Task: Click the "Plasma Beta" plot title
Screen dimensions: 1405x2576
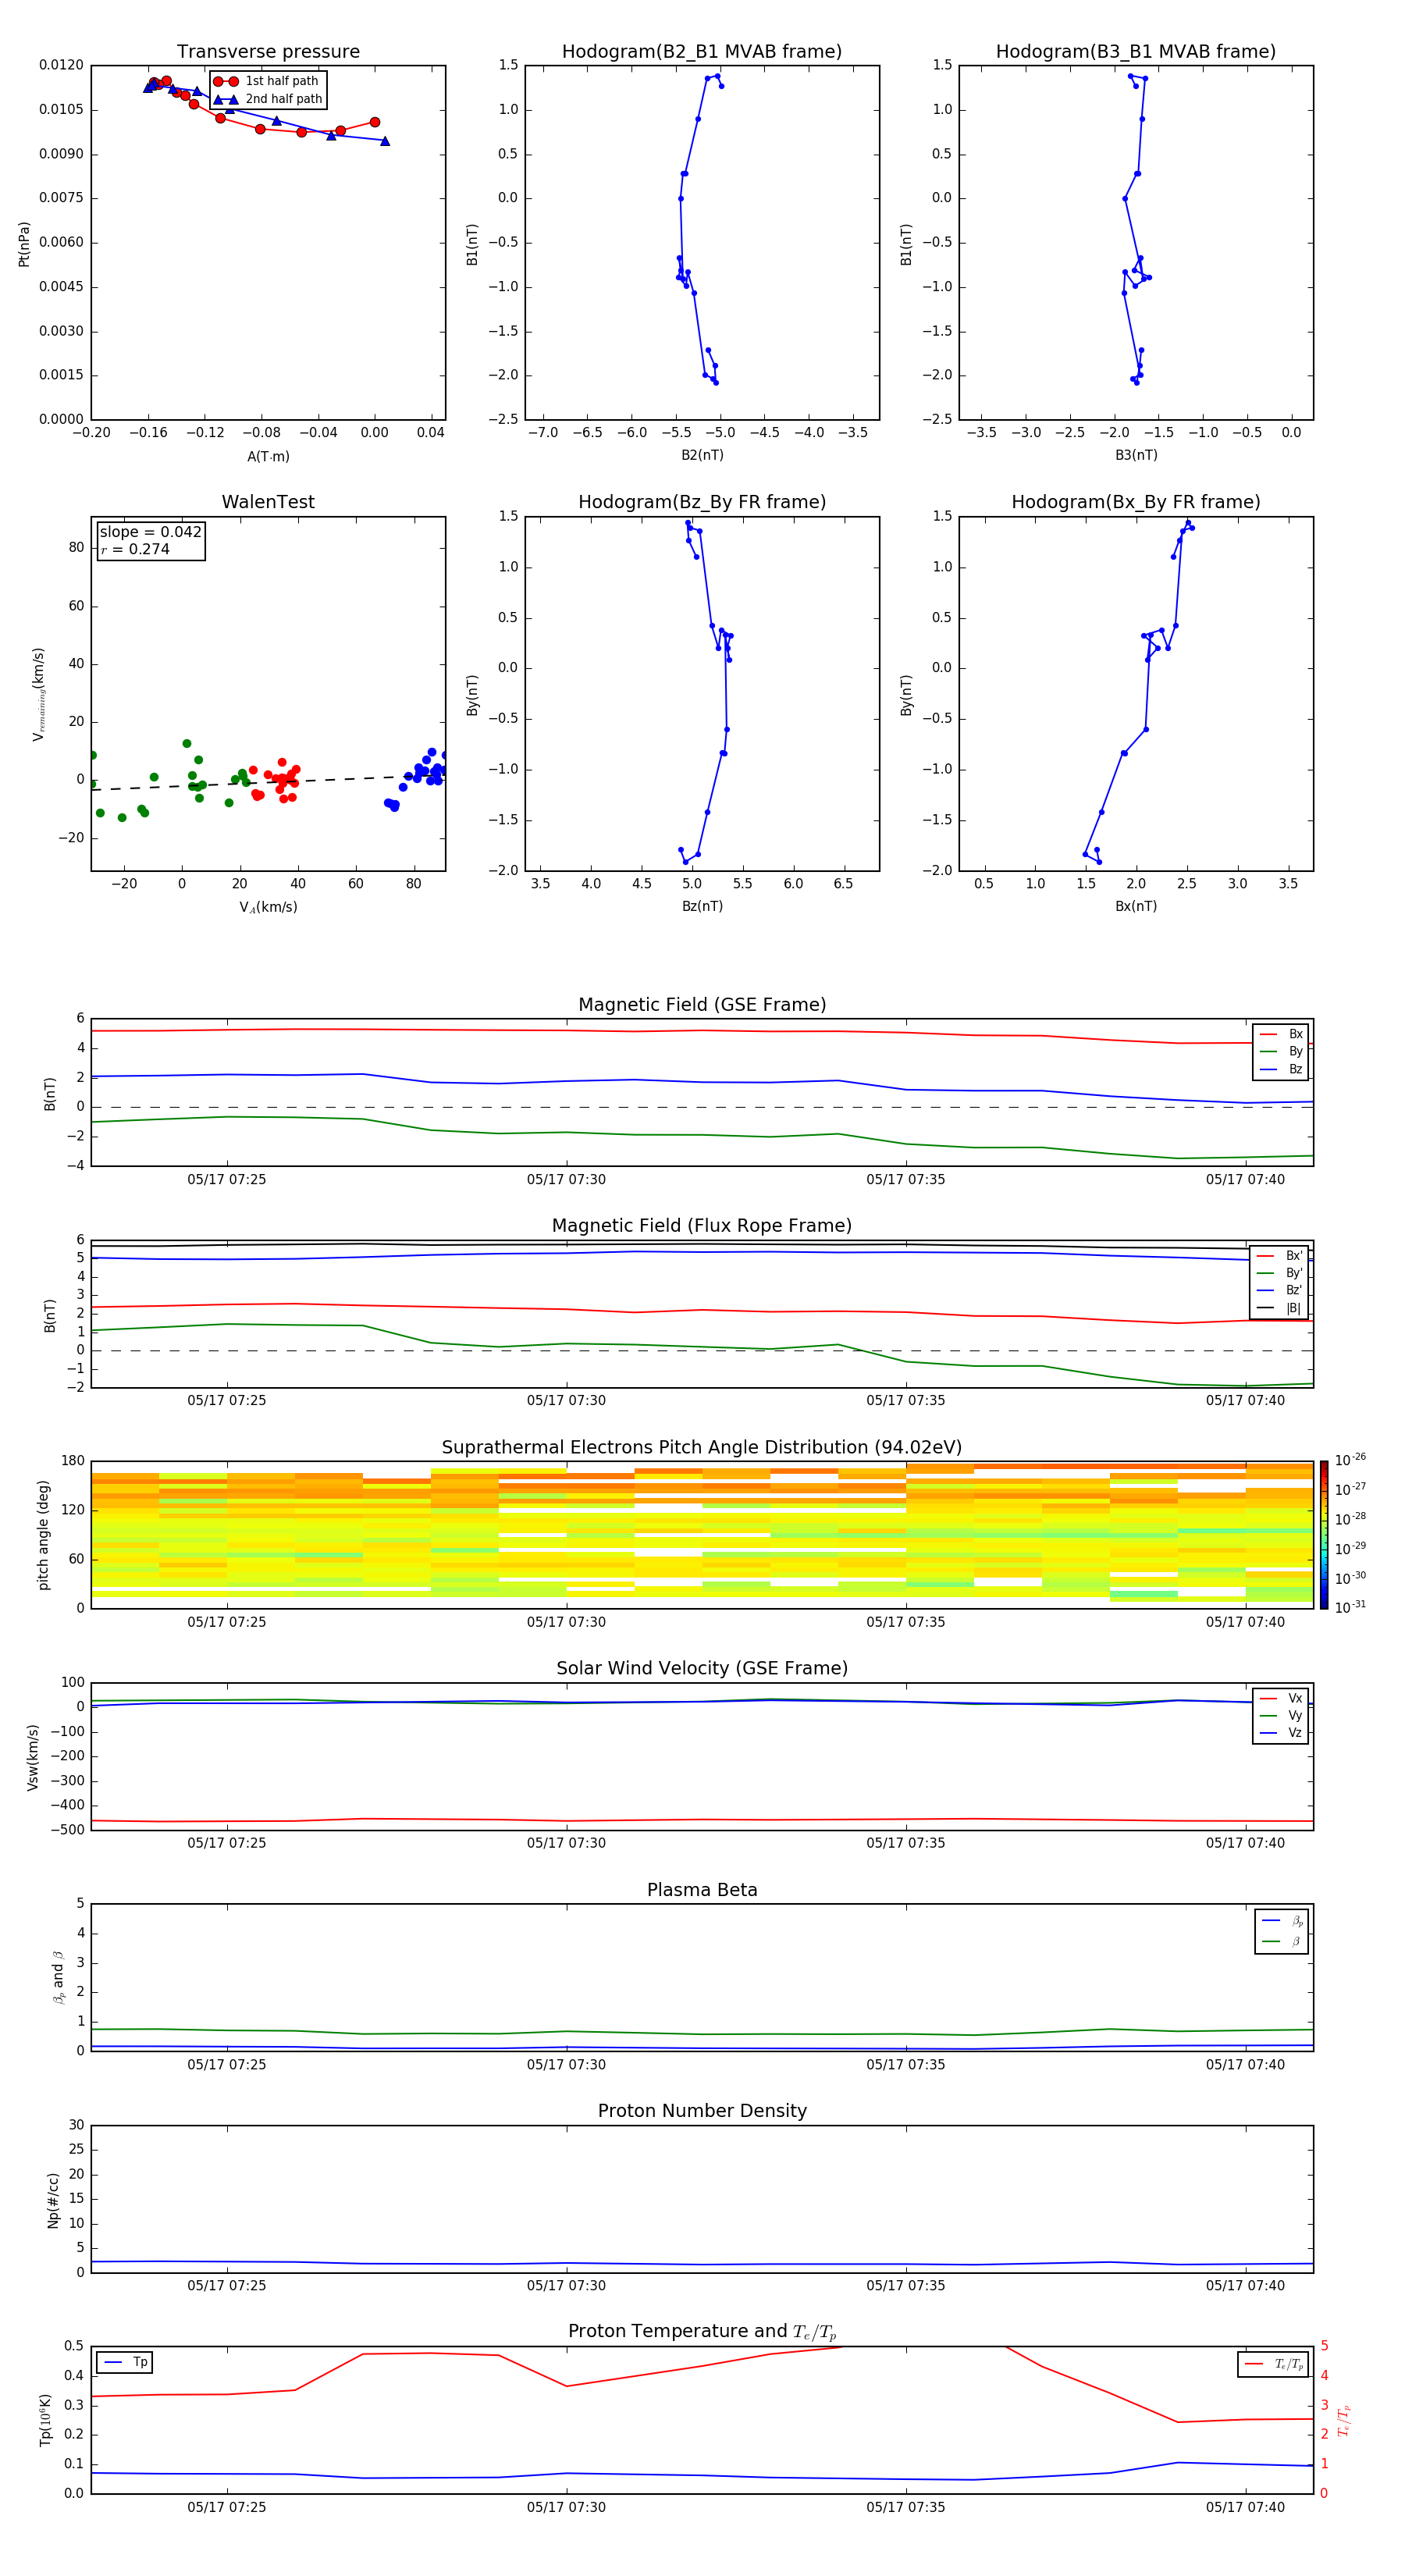Action: click(x=702, y=1890)
